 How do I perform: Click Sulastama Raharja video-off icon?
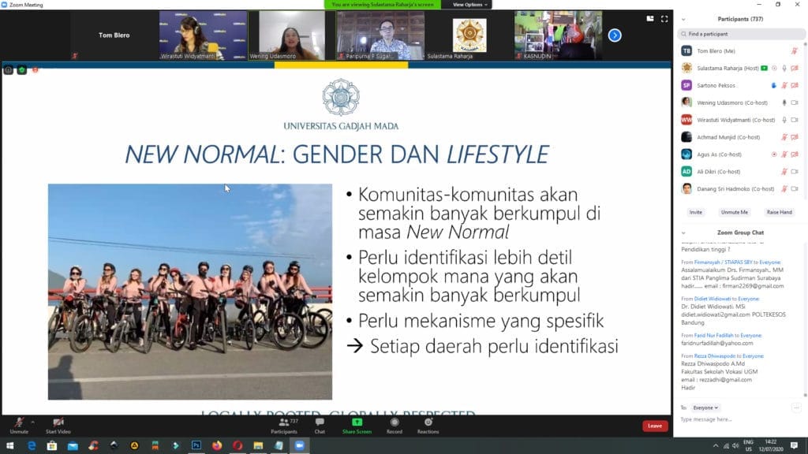[x=795, y=68]
